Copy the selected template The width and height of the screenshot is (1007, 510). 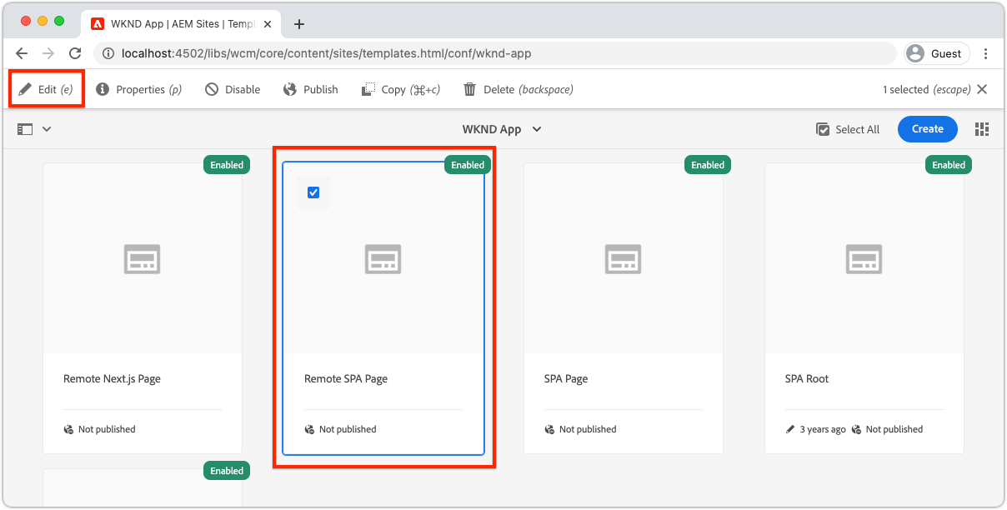pyautogui.click(x=401, y=89)
